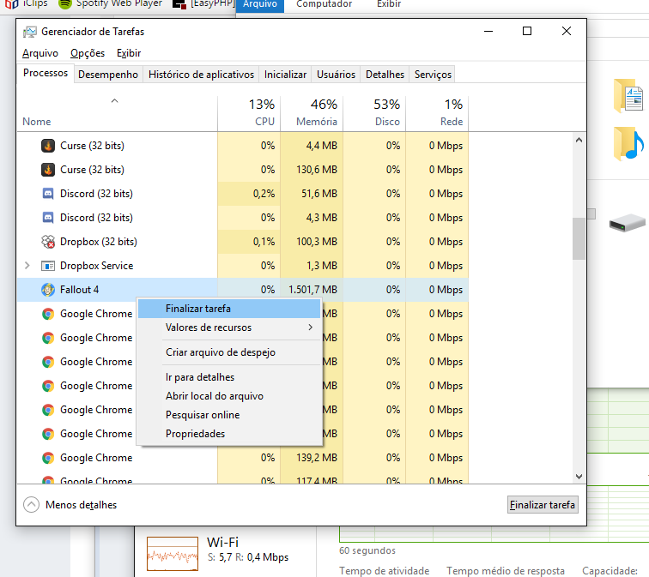Click the Spotify Web Player tab icon
Image resolution: width=649 pixels, height=577 pixels.
[x=65, y=3]
